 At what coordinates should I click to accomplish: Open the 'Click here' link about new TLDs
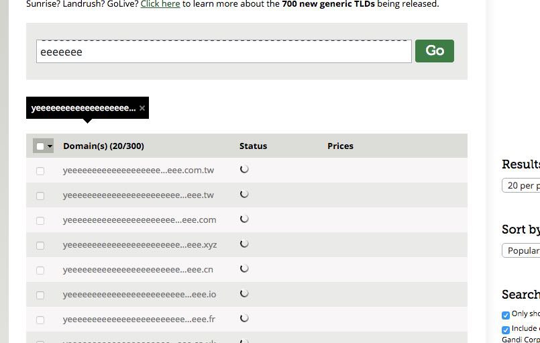pyautogui.click(x=160, y=4)
